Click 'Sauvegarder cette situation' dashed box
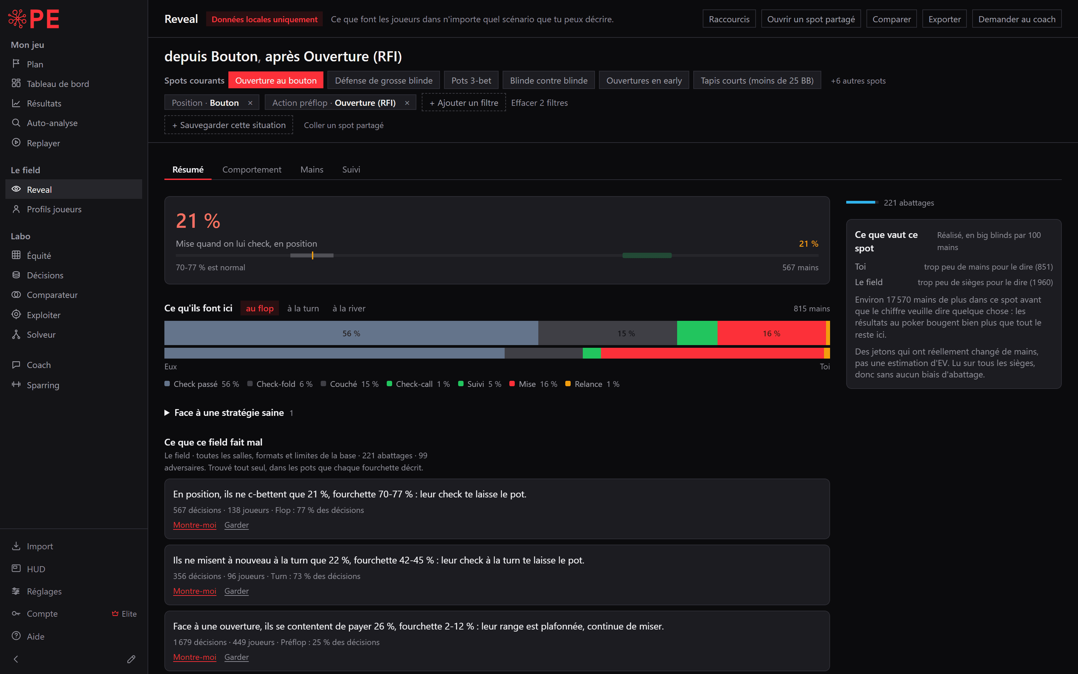Image resolution: width=1078 pixels, height=674 pixels. click(228, 125)
